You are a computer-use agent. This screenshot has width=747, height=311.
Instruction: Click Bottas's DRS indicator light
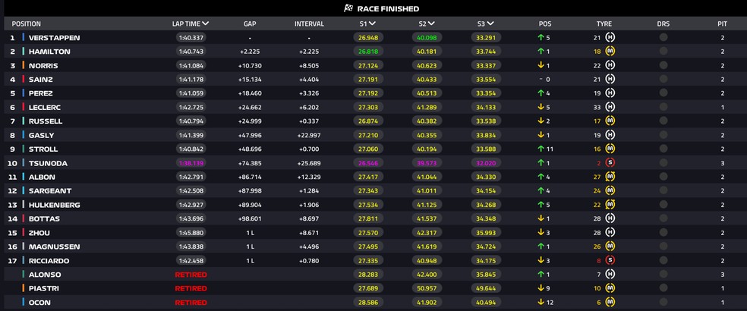[663, 218]
